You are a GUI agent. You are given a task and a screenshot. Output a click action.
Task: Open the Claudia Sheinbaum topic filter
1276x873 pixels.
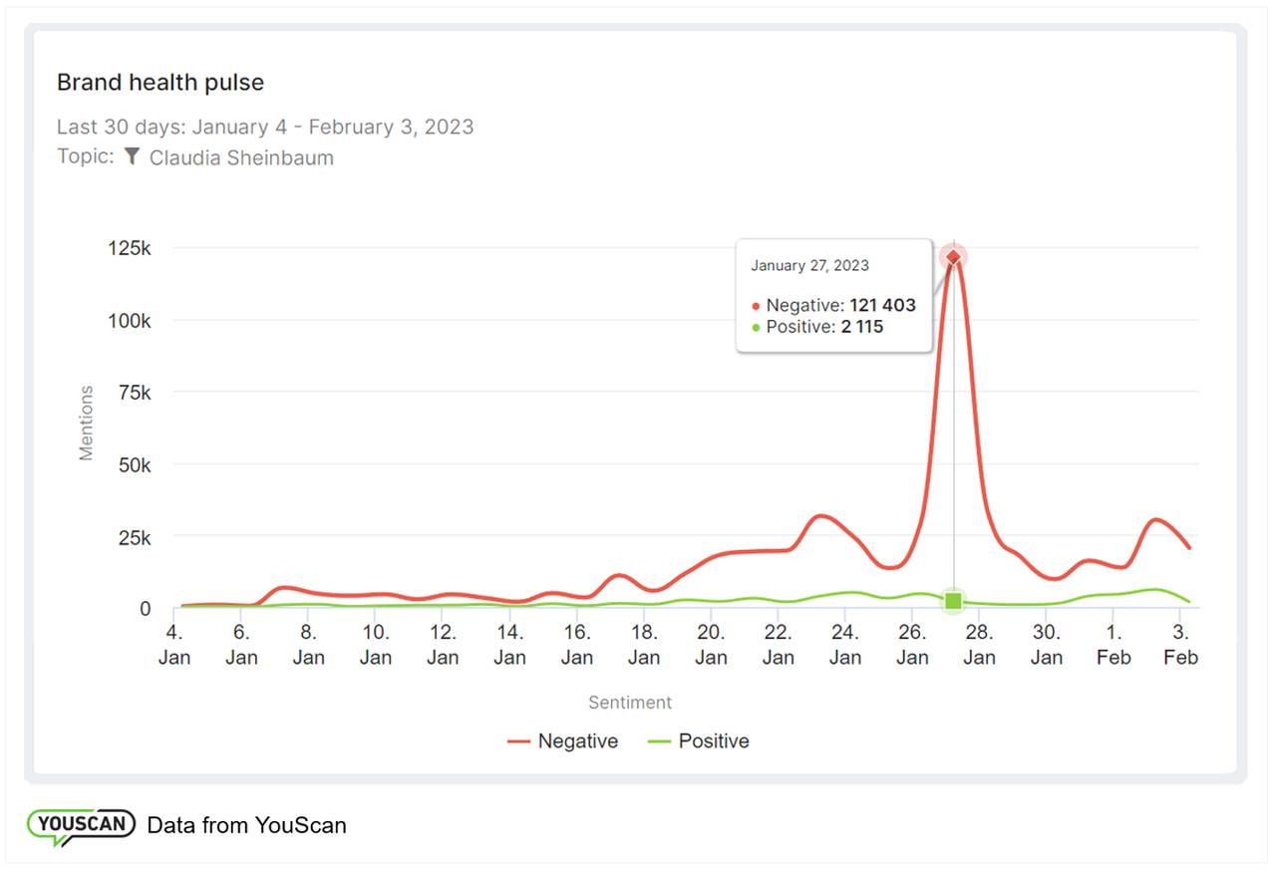pos(241,157)
